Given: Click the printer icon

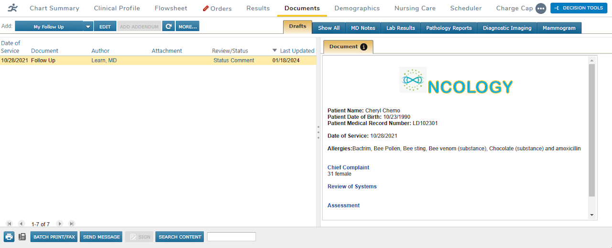Looking at the screenshot, I should point(9,237).
